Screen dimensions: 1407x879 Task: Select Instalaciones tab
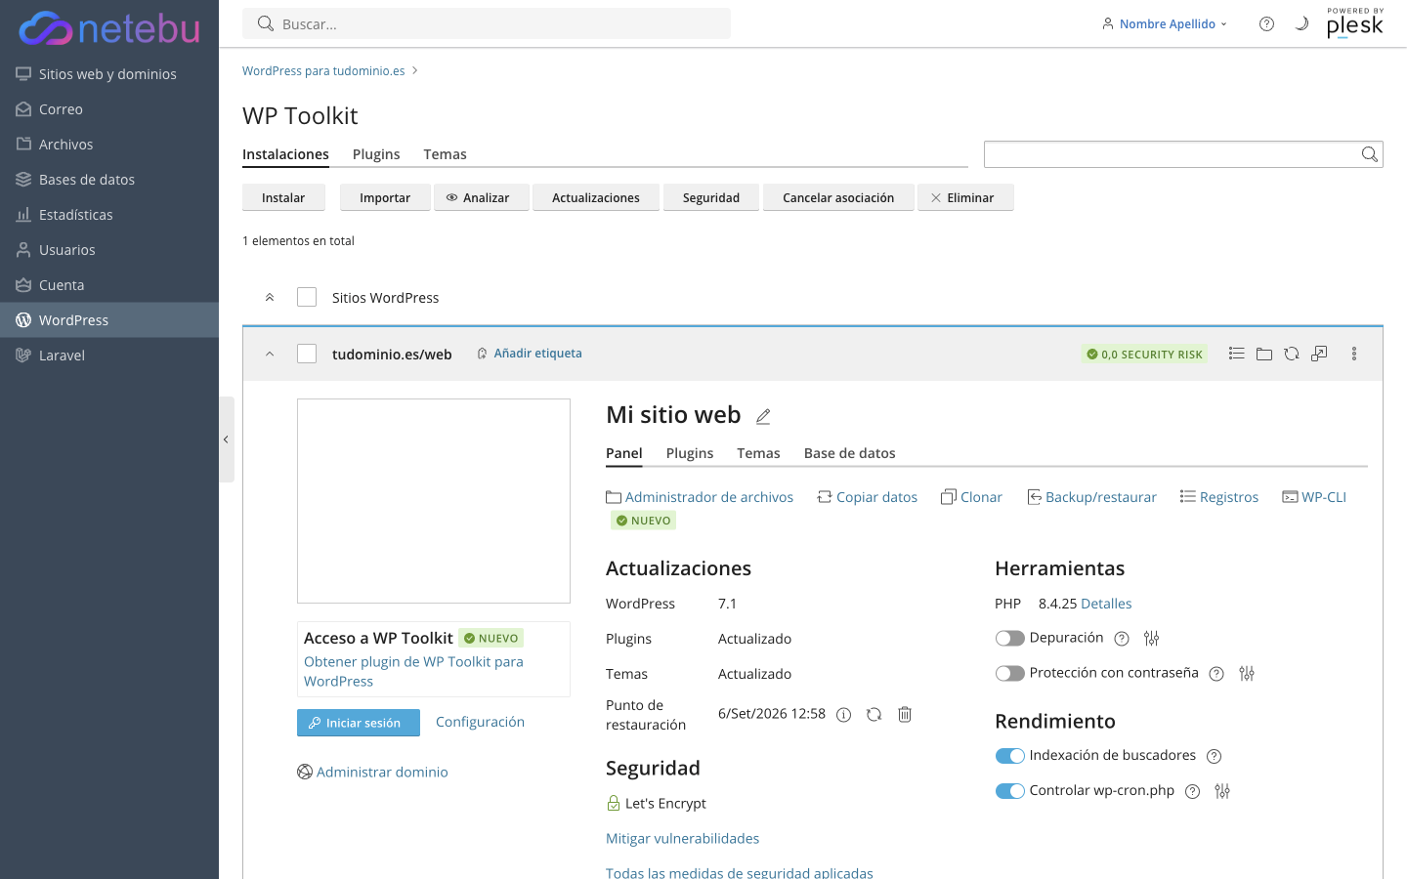[x=285, y=154]
